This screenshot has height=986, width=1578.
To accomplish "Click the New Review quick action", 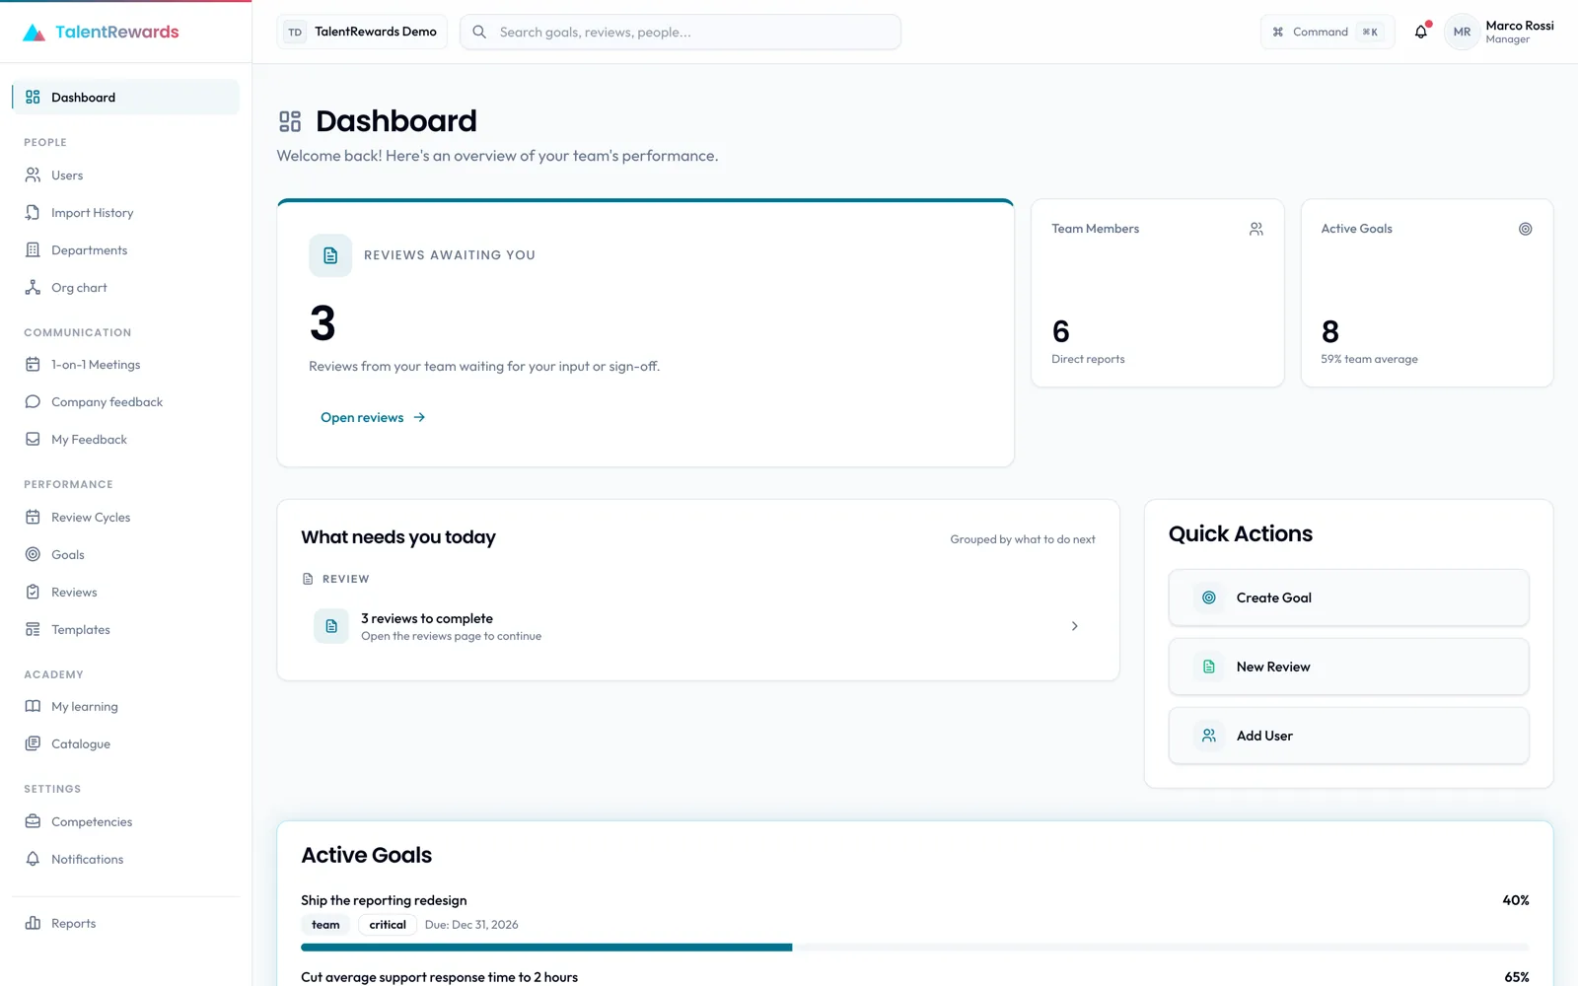I will (x=1348, y=667).
